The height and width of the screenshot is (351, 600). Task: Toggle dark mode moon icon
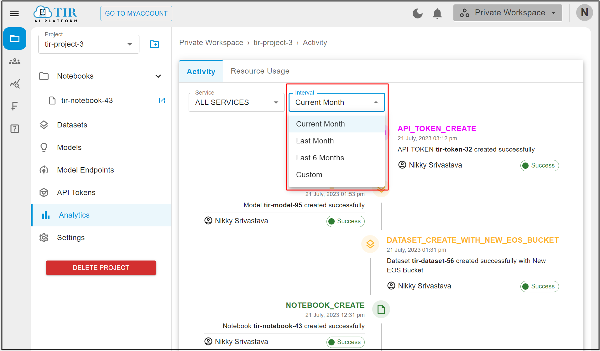[418, 13]
